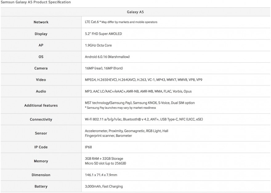Click the Fingerprint scanner, Barometer text
The image size is (271, 193).
(108, 136)
